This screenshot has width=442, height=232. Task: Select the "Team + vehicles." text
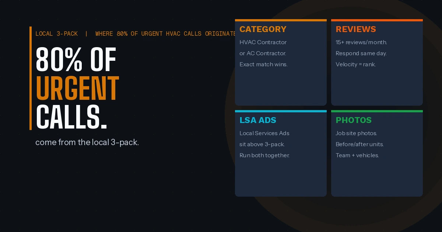[x=357, y=155]
